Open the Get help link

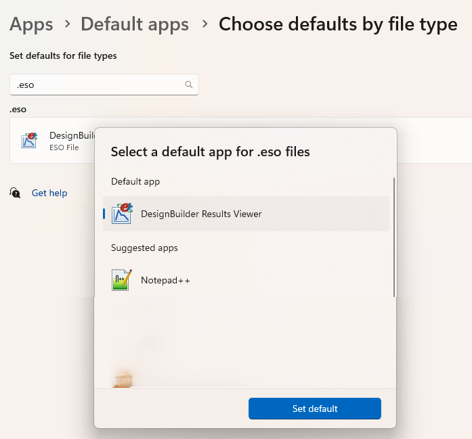49,193
